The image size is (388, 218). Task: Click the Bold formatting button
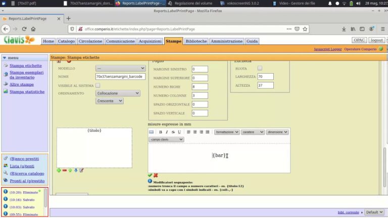(x=160, y=132)
